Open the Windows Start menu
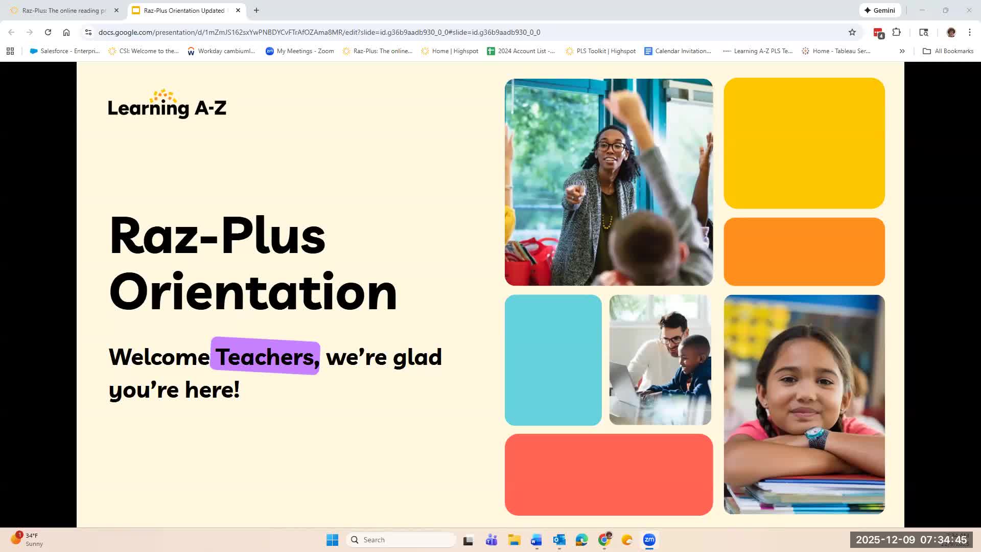This screenshot has height=552, width=981. click(x=333, y=540)
